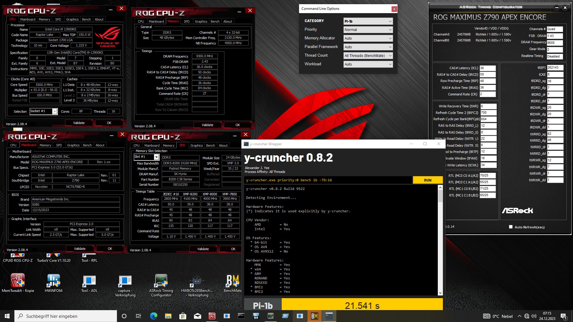Select the Tool - RPL desktop shortcut

(x=89, y=258)
